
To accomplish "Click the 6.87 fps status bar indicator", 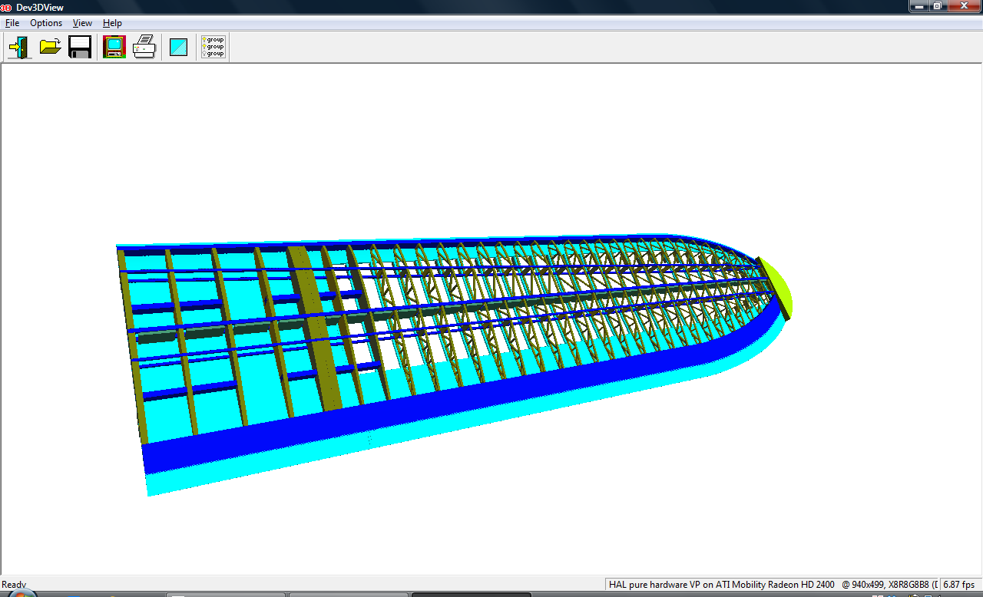I will pos(958,585).
